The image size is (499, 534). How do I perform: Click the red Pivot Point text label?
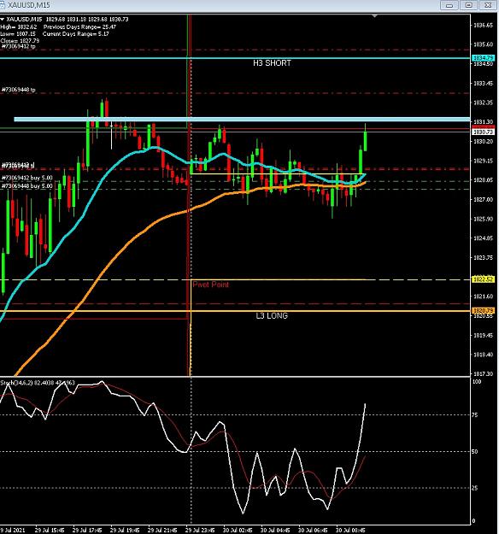210,285
